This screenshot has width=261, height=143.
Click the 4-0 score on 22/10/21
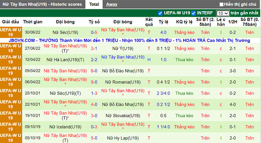(94, 104)
